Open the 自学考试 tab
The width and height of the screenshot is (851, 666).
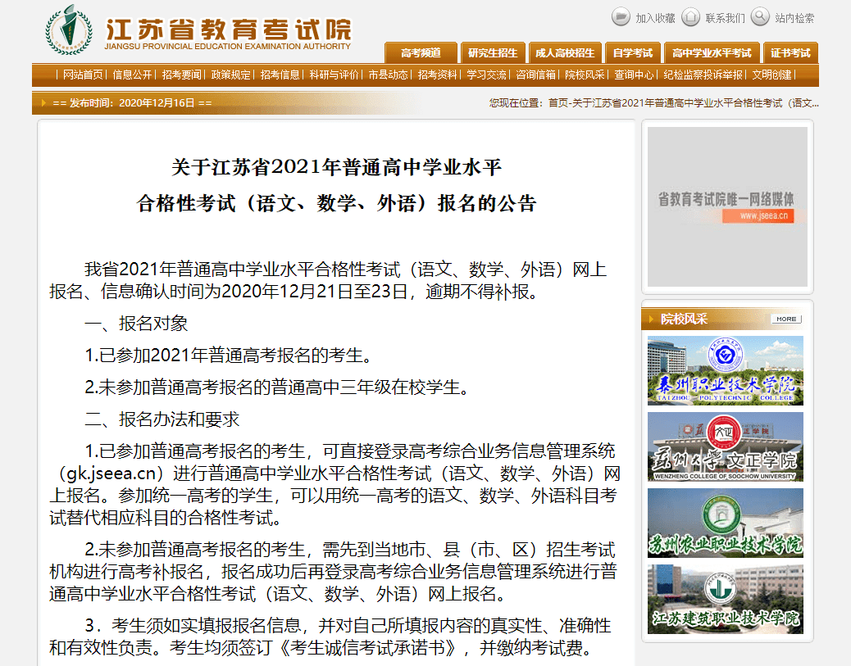point(632,52)
